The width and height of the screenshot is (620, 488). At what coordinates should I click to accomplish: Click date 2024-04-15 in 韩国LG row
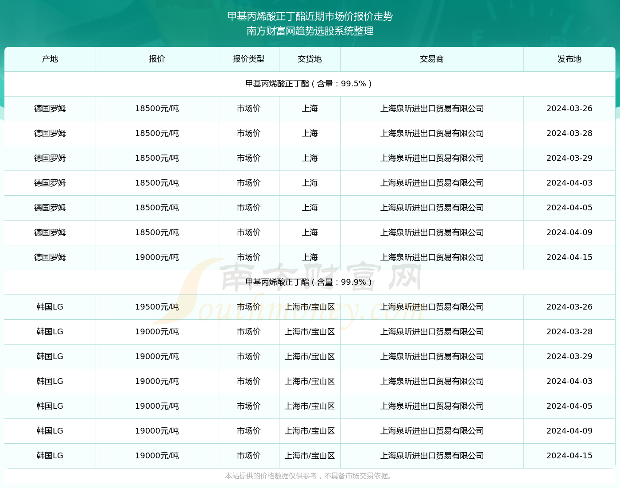tap(570, 456)
